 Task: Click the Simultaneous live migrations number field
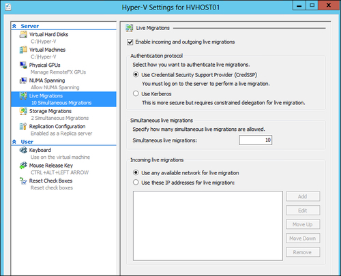pyautogui.click(x=256, y=140)
